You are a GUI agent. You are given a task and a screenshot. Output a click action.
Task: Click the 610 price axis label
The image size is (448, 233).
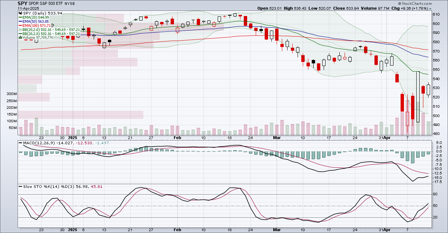point(436,14)
